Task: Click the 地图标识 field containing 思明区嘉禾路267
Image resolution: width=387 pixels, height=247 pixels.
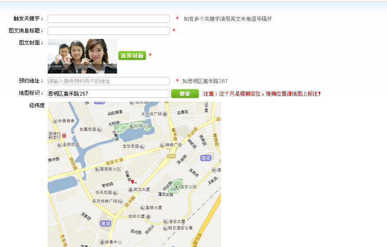Action: pyautogui.click(x=108, y=94)
